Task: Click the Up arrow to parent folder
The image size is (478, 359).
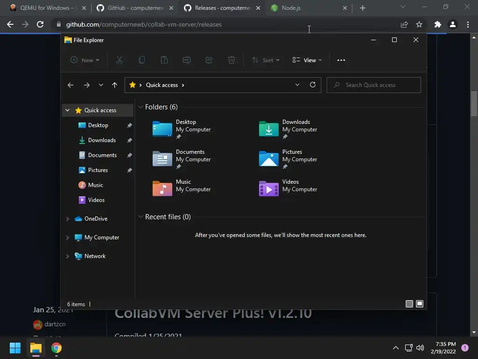Action: coord(115,85)
